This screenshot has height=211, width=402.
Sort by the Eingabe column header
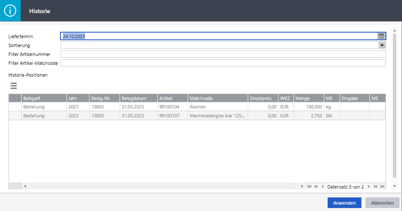[354, 98]
